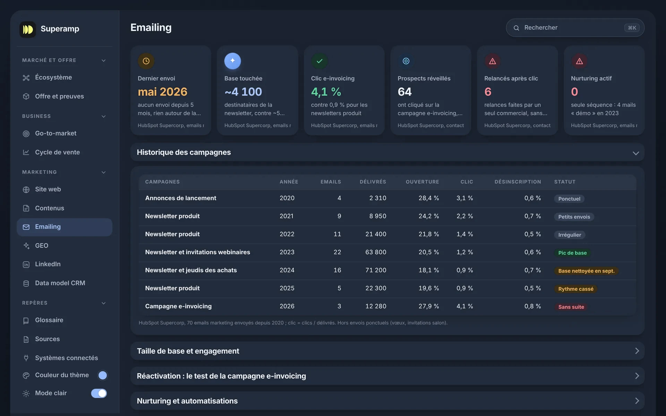Image resolution: width=666 pixels, height=416 pixels.
Task: Click the target icon on Prospects réveillés card
Action: pos(406,61)
